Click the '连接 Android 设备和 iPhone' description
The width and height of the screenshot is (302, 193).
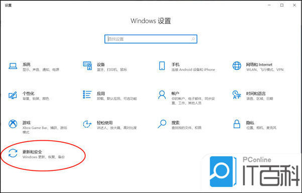click(193, 70)
